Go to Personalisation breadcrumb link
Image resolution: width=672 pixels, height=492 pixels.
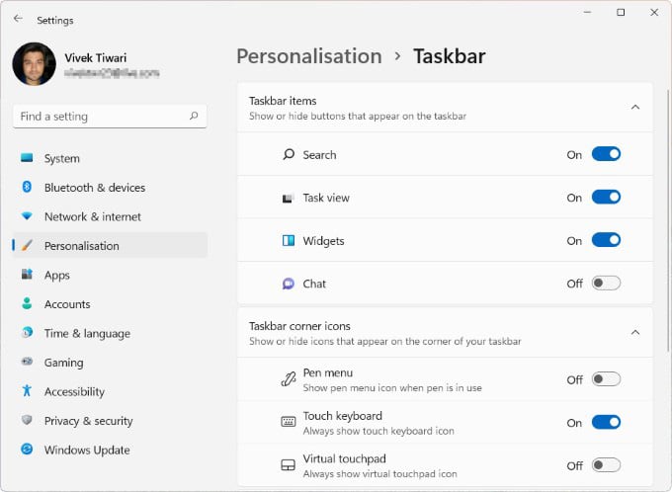pos(308,56)
